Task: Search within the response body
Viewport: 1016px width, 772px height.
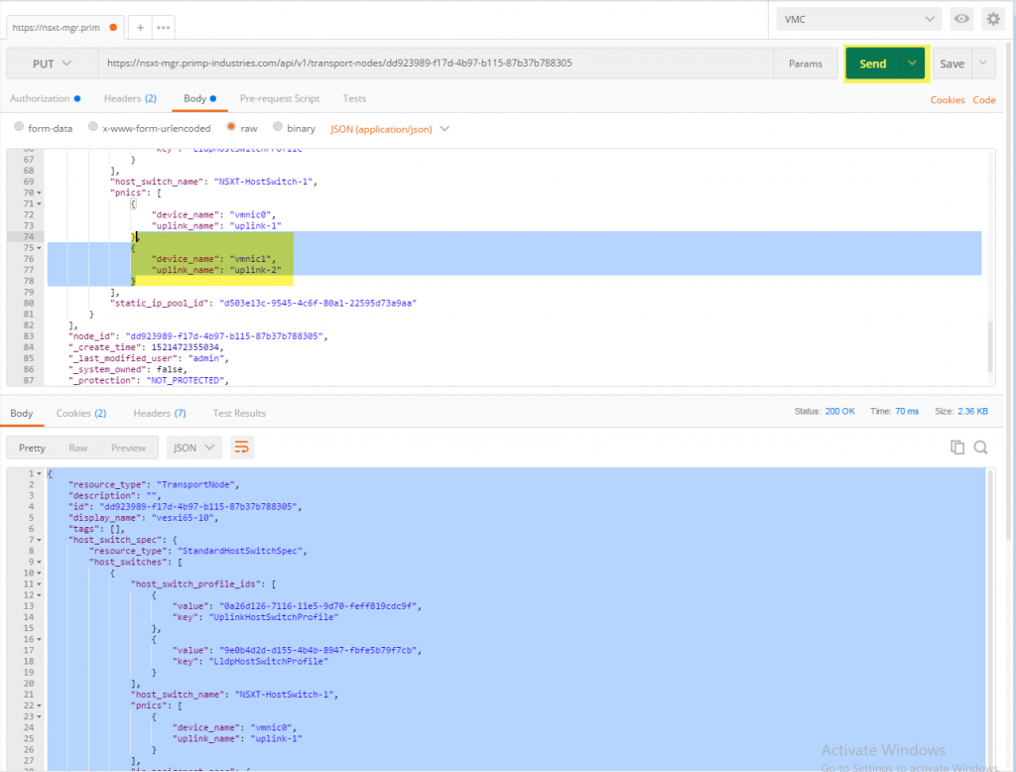Action: tap(980, 448)
